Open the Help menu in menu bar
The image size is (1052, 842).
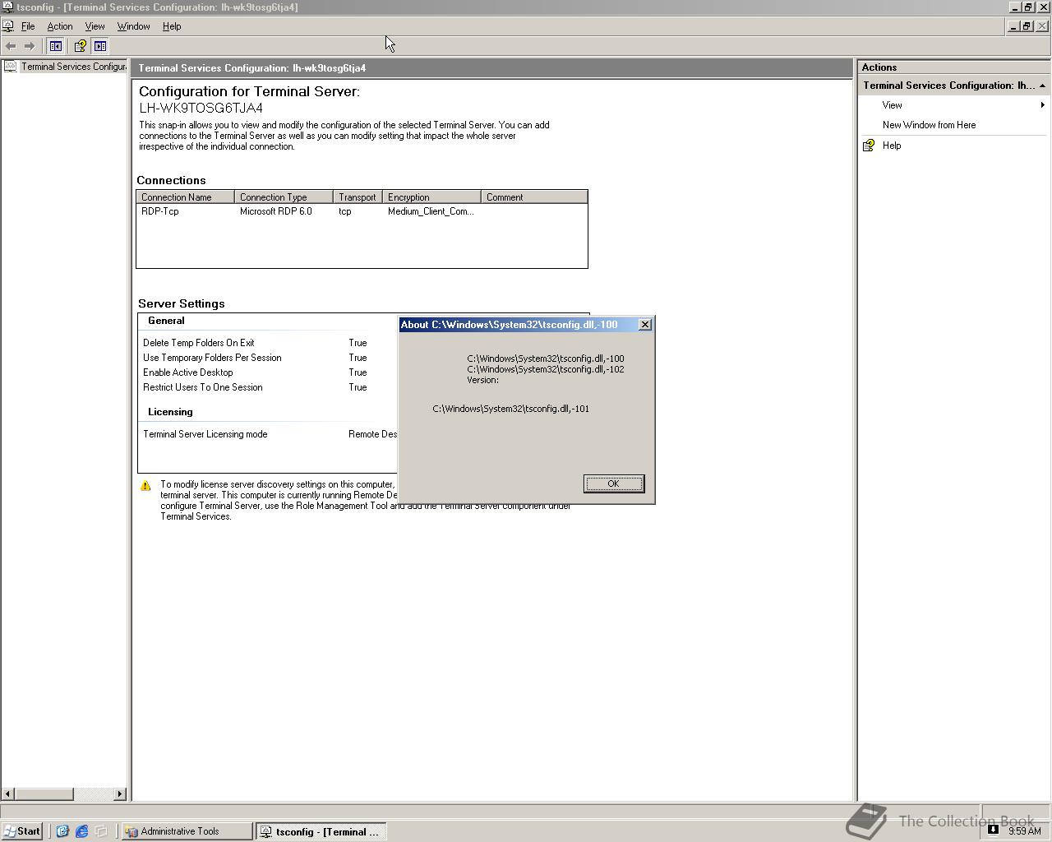[172, 26]
